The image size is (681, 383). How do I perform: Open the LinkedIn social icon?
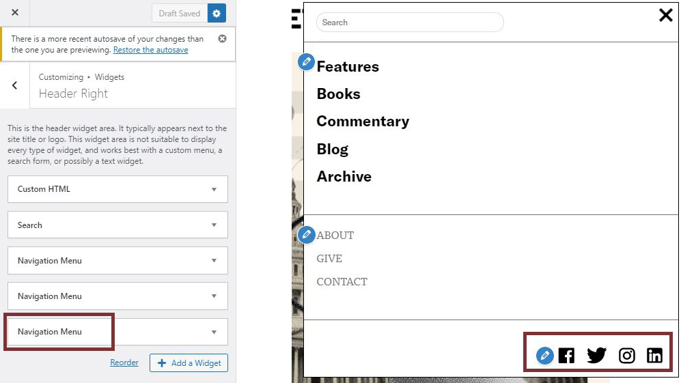654,356
